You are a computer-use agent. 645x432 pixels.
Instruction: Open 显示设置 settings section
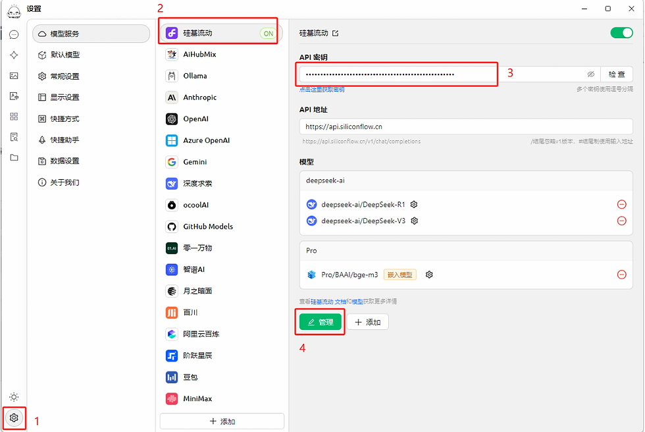pyautogui.click(x=91, y=97)
